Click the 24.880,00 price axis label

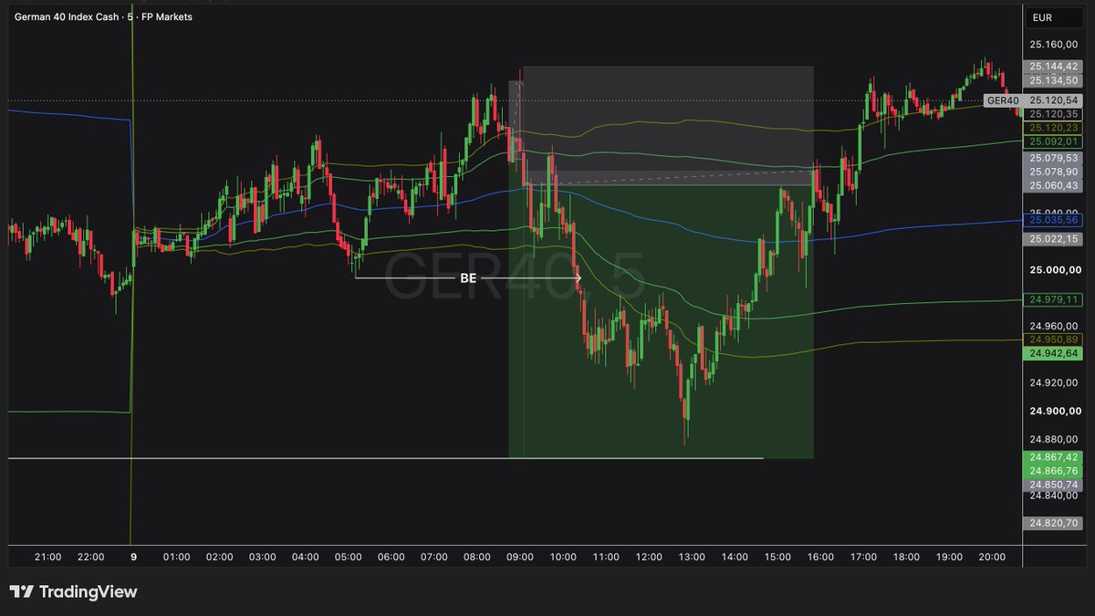[1054, 439]
